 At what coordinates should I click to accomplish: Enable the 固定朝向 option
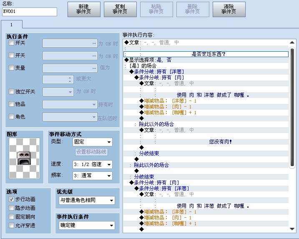[x=11, y=216]
